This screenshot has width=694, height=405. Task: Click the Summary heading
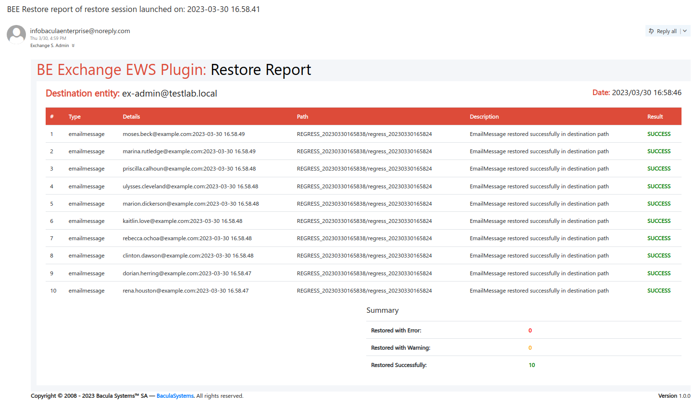coord(383,310)
